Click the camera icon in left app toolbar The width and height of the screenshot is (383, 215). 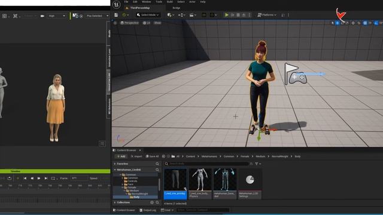pos(42,16)
